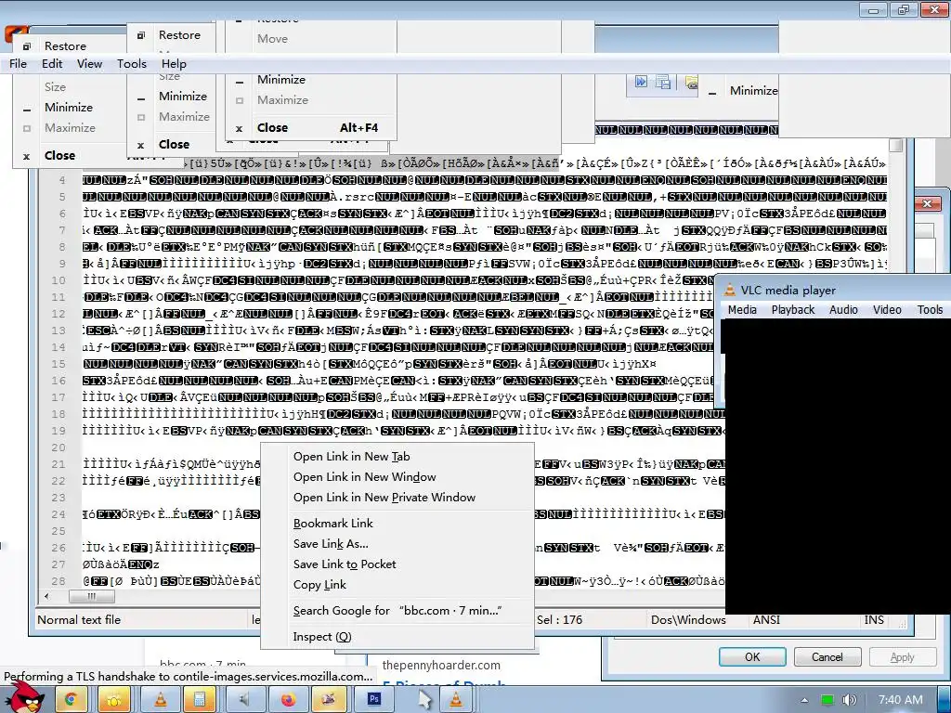This screenshot has height=713, width=951.
Task: Open the File menu
Action: point(19,64)
